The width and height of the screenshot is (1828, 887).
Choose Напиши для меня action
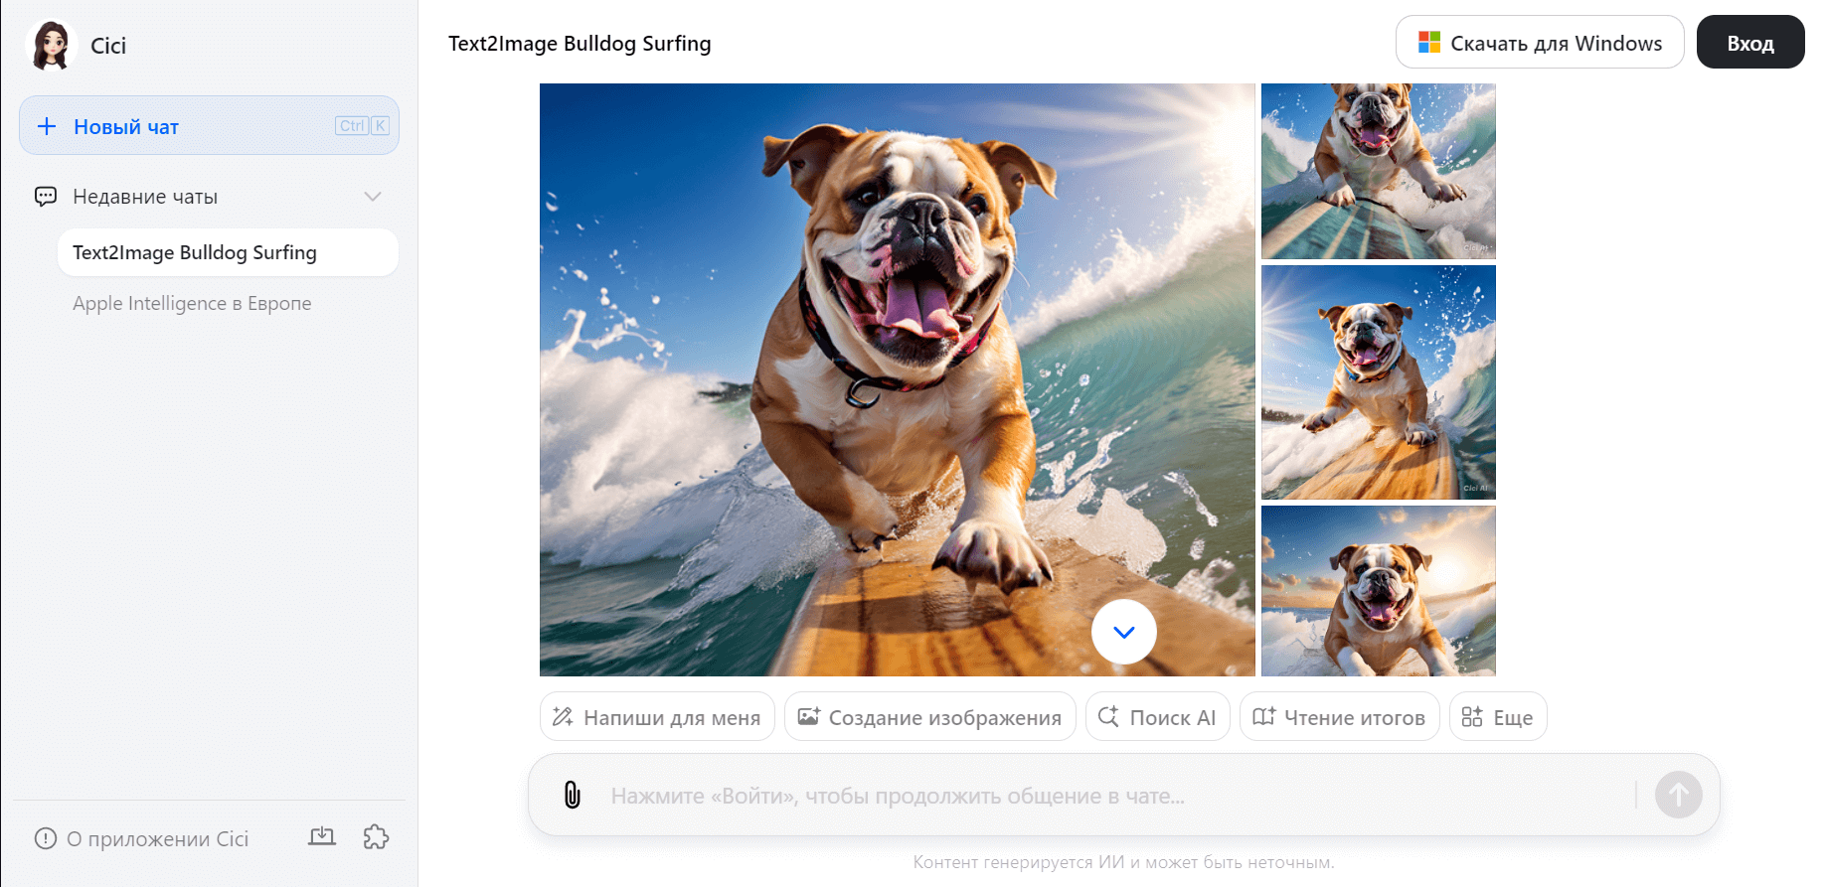point(657,716)
